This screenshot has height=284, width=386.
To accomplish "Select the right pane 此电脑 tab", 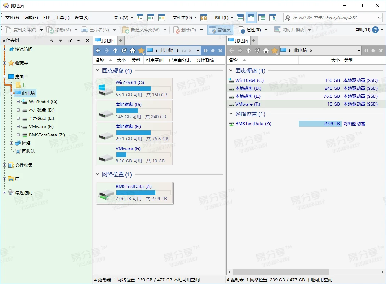I will click(238, 41).
